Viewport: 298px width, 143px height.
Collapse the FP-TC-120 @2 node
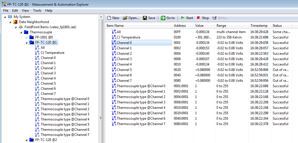click(26, 140)
